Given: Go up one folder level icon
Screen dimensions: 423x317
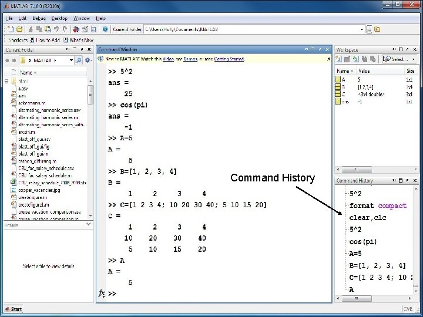Looking at the screenshot, I should pyautogui.click(x=377, y=29).
